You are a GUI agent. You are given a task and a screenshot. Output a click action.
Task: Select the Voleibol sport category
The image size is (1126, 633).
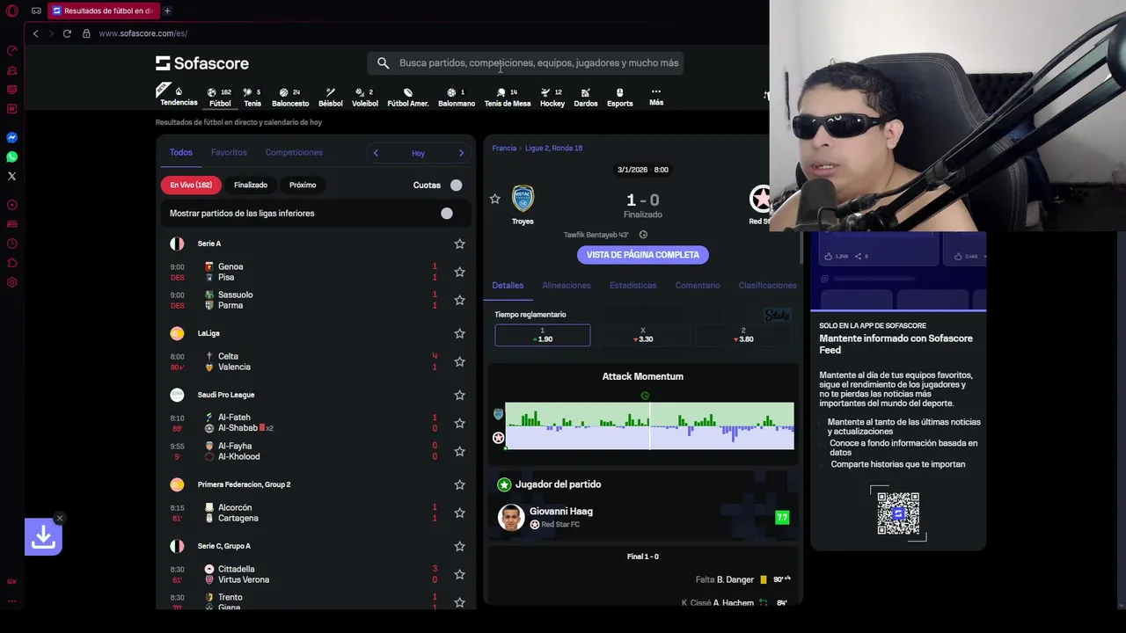pos(365,97)
